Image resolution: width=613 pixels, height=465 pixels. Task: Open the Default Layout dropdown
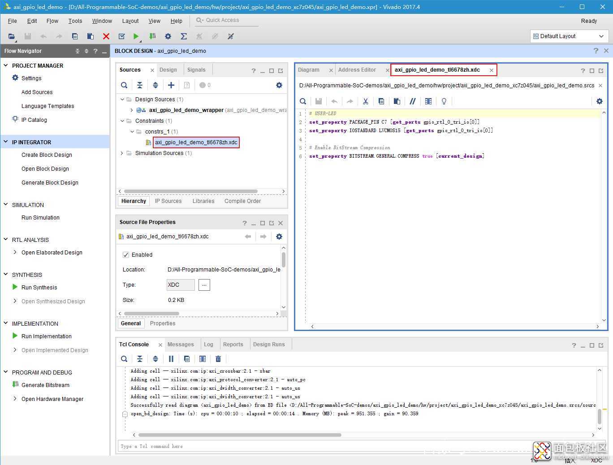569,36
